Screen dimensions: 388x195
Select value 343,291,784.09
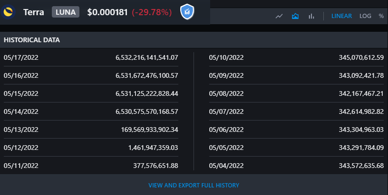pos(361,148)
